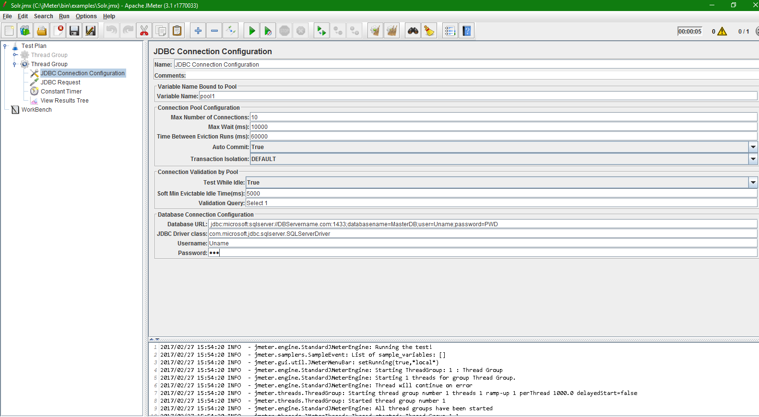Collapse the Test Plan tree node
Viewport: 759px width, 417px height.
click(x=5, y=46)
